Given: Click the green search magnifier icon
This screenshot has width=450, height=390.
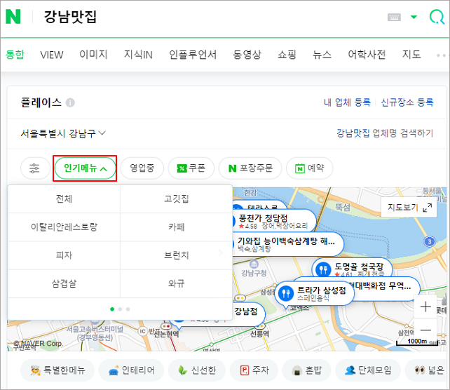Looking at the screenshot, I should (x=437, y=17).
